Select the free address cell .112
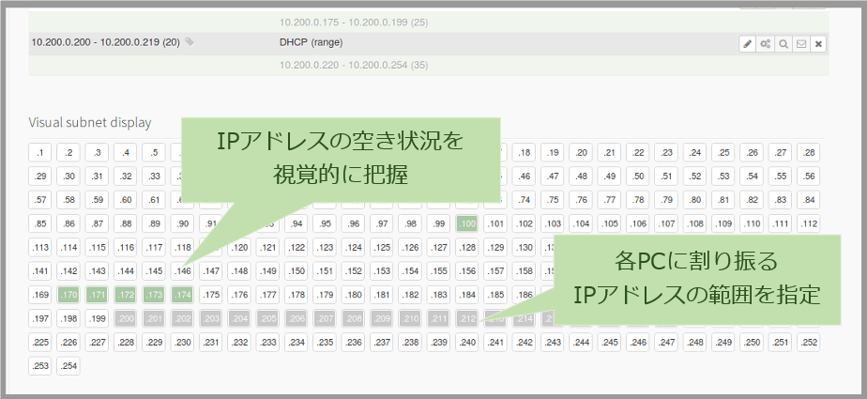 tap(807, 223)
